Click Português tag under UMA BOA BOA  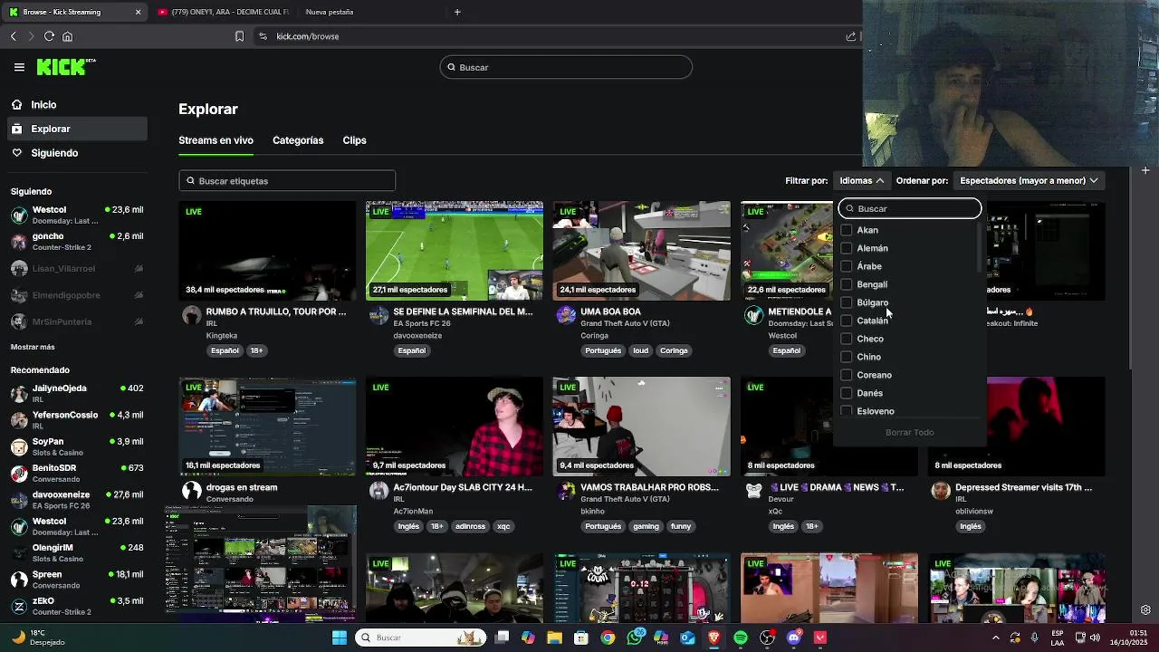[603, 350]
